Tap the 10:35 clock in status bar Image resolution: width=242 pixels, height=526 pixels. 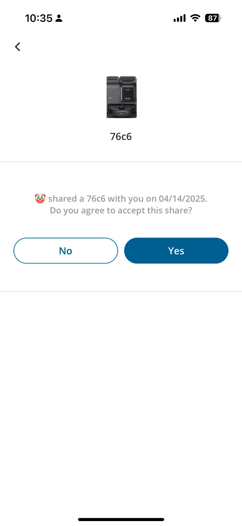pyautogui.click(x=39, y=18)
